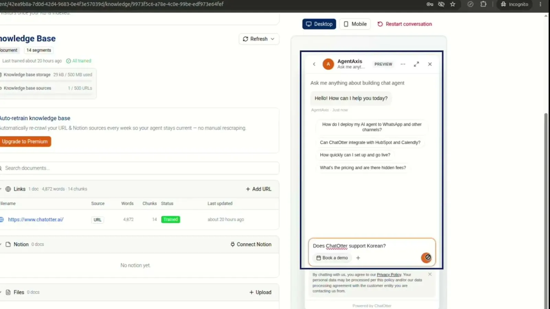Click Connect Notion button

click(251, 244)
